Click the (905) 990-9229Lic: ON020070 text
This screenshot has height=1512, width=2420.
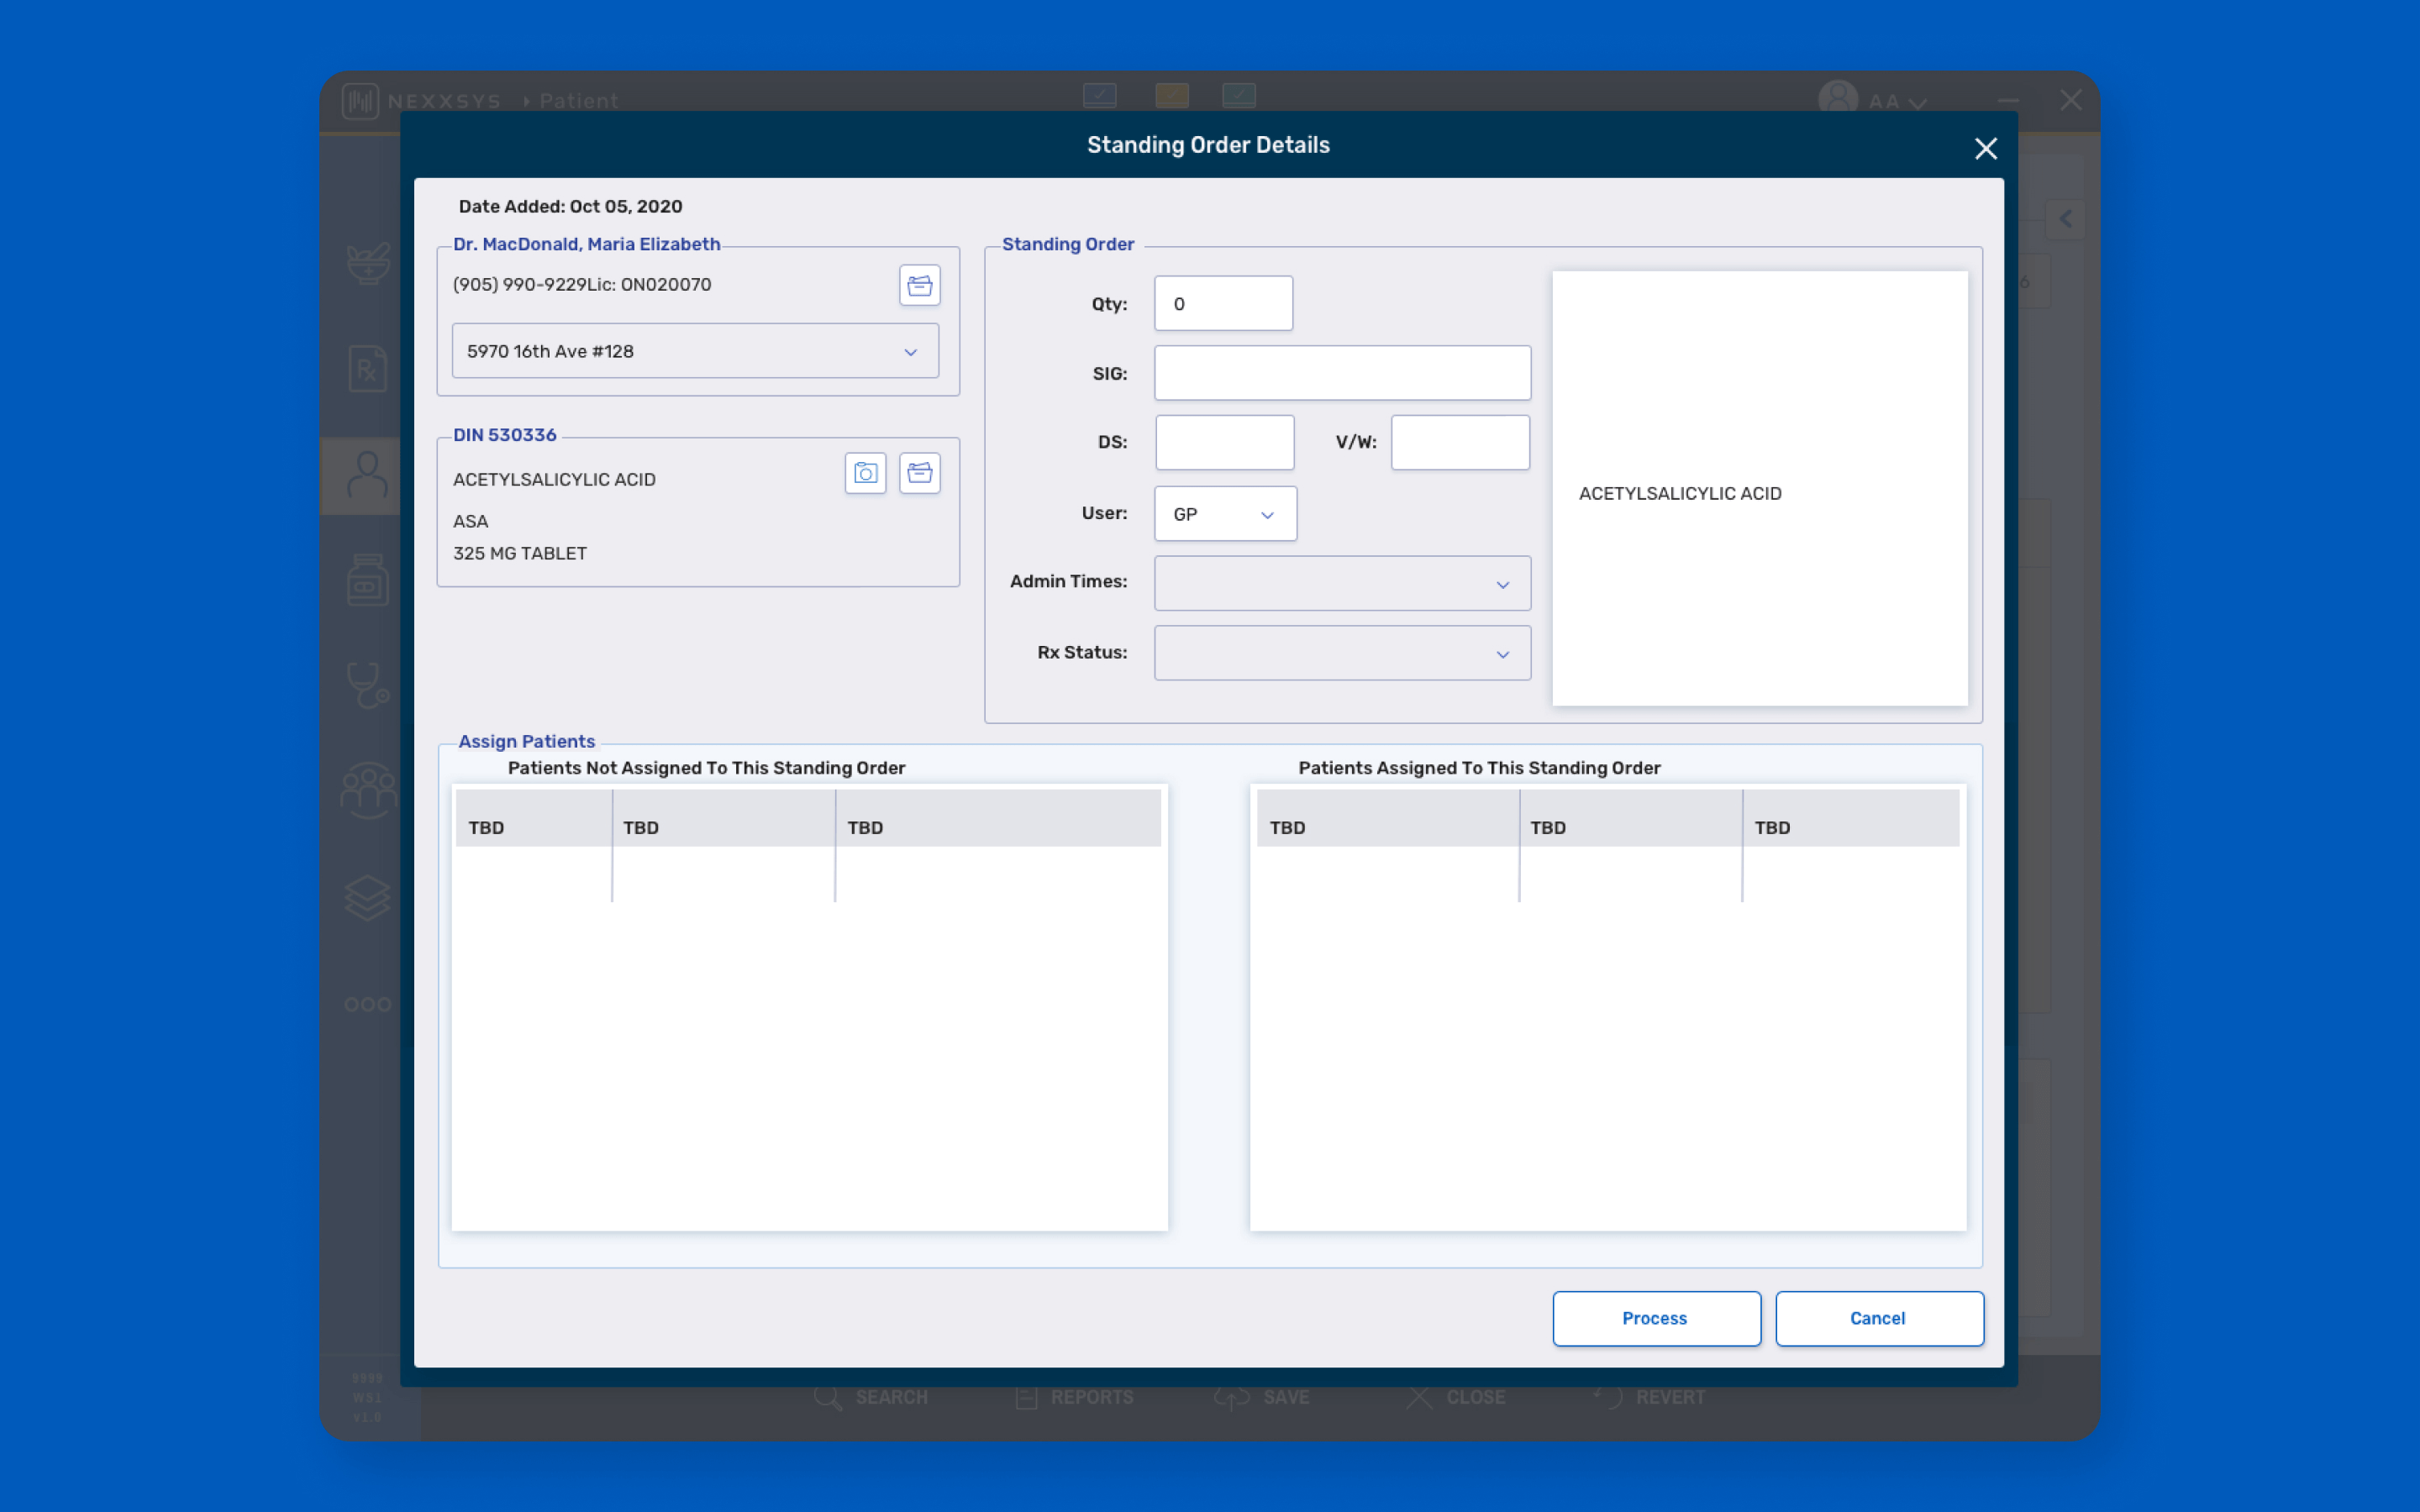(x=582, y=285)
